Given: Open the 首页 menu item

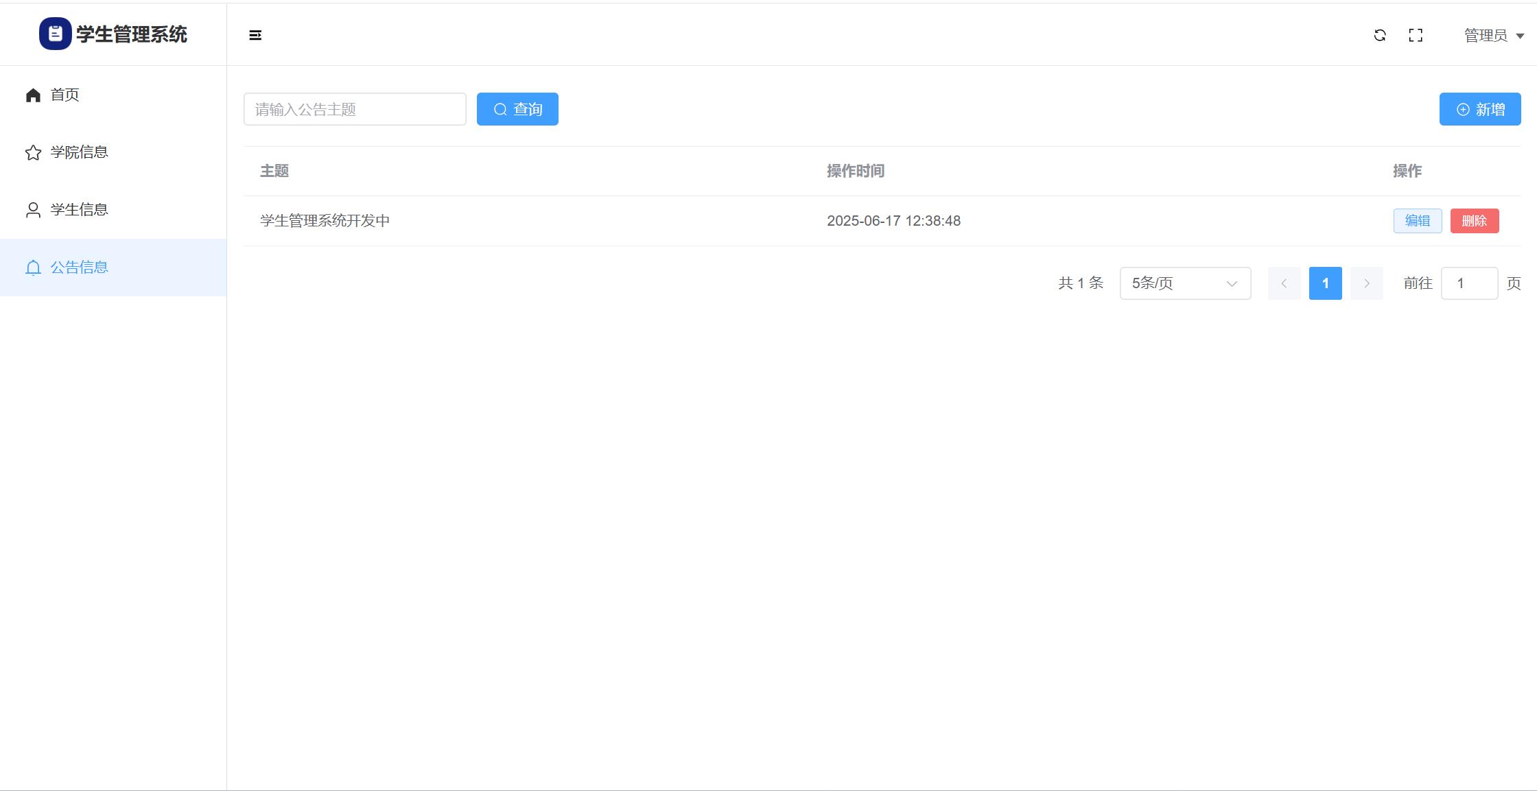Looking at the screenshot, I should click(x=65, y=95).
